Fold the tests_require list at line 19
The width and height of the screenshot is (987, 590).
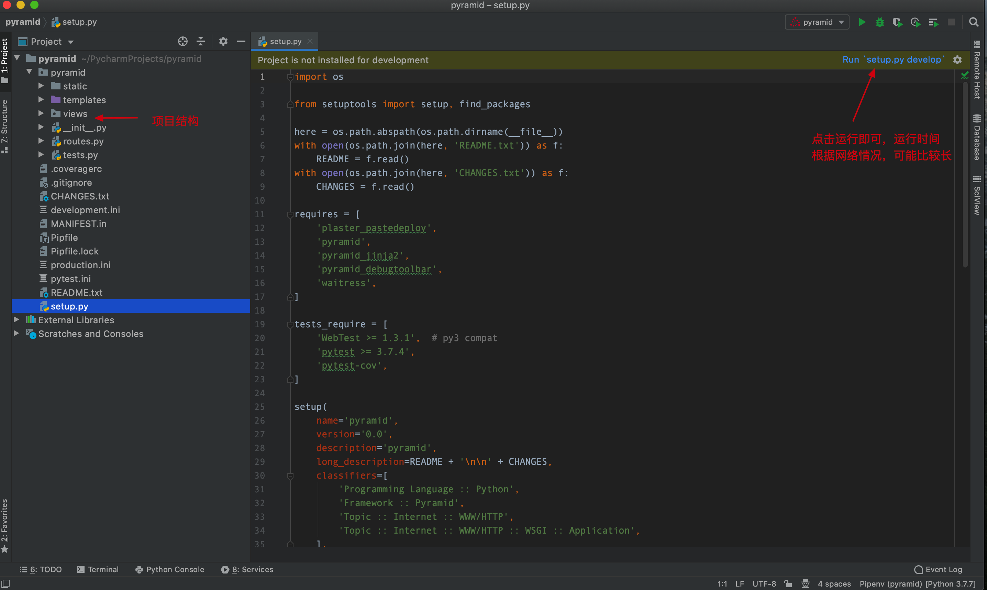point(290,325)
